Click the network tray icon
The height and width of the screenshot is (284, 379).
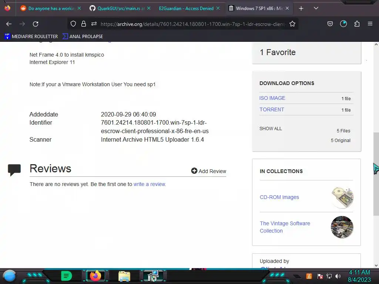[x=329, y=276]
